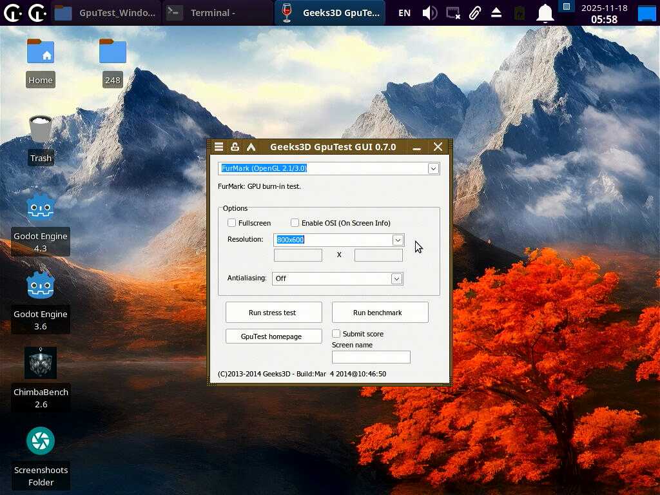Enable OSI (On Screen Info) checkbox
The image size is (660, 495).
coord(295,222)
